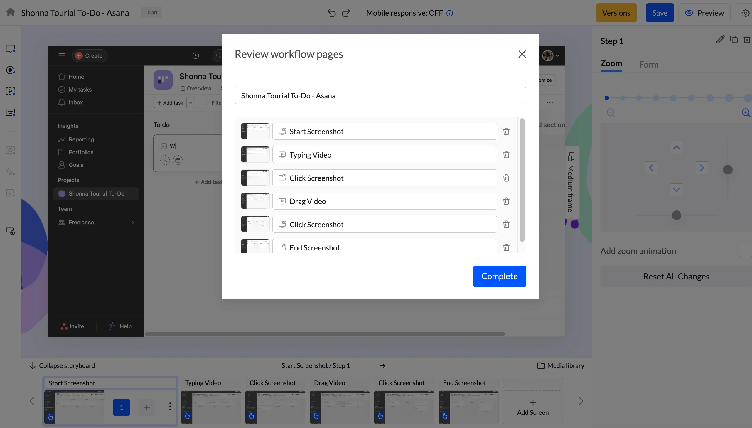752x428 pixels.
Task: Open Reporting in Asana sidebar
Action: [x=76, y=139]
